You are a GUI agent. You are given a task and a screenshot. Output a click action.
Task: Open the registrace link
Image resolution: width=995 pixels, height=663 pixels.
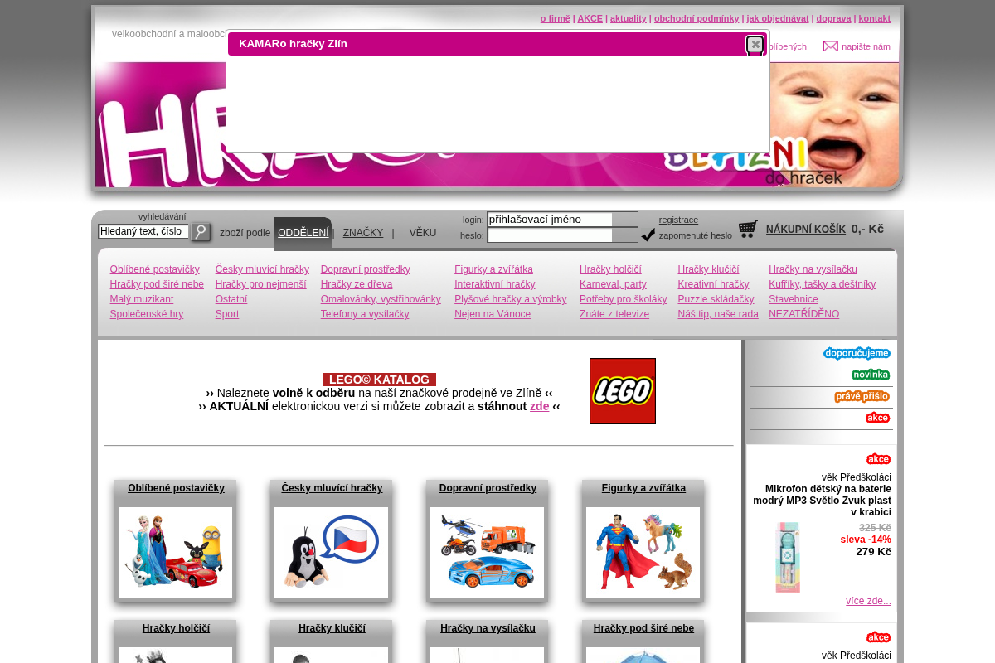coord(678,220)
